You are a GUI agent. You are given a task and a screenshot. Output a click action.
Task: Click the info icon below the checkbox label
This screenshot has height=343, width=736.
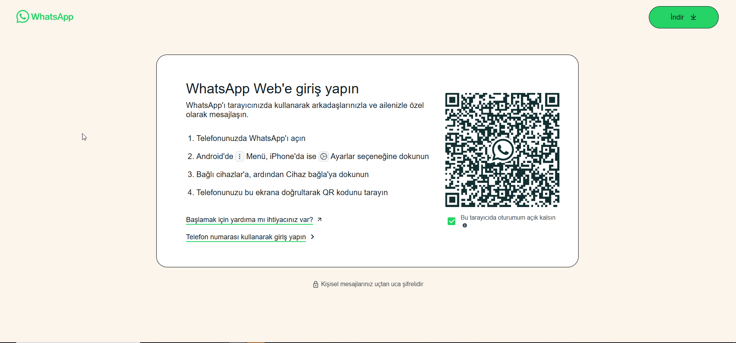click(465, 225)
